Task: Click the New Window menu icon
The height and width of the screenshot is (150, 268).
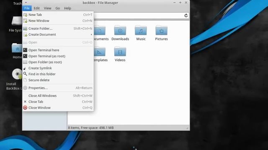Action: (x=25, y=21)
